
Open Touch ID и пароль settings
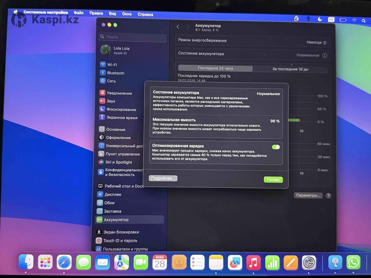coord(120,241)
